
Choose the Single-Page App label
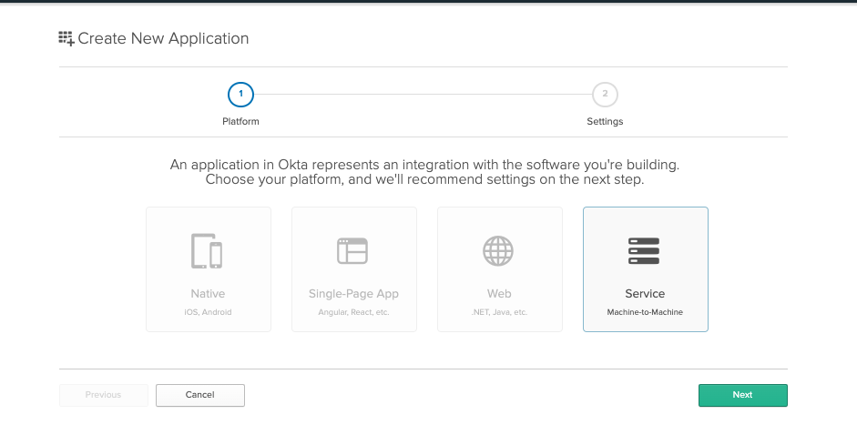353,294
